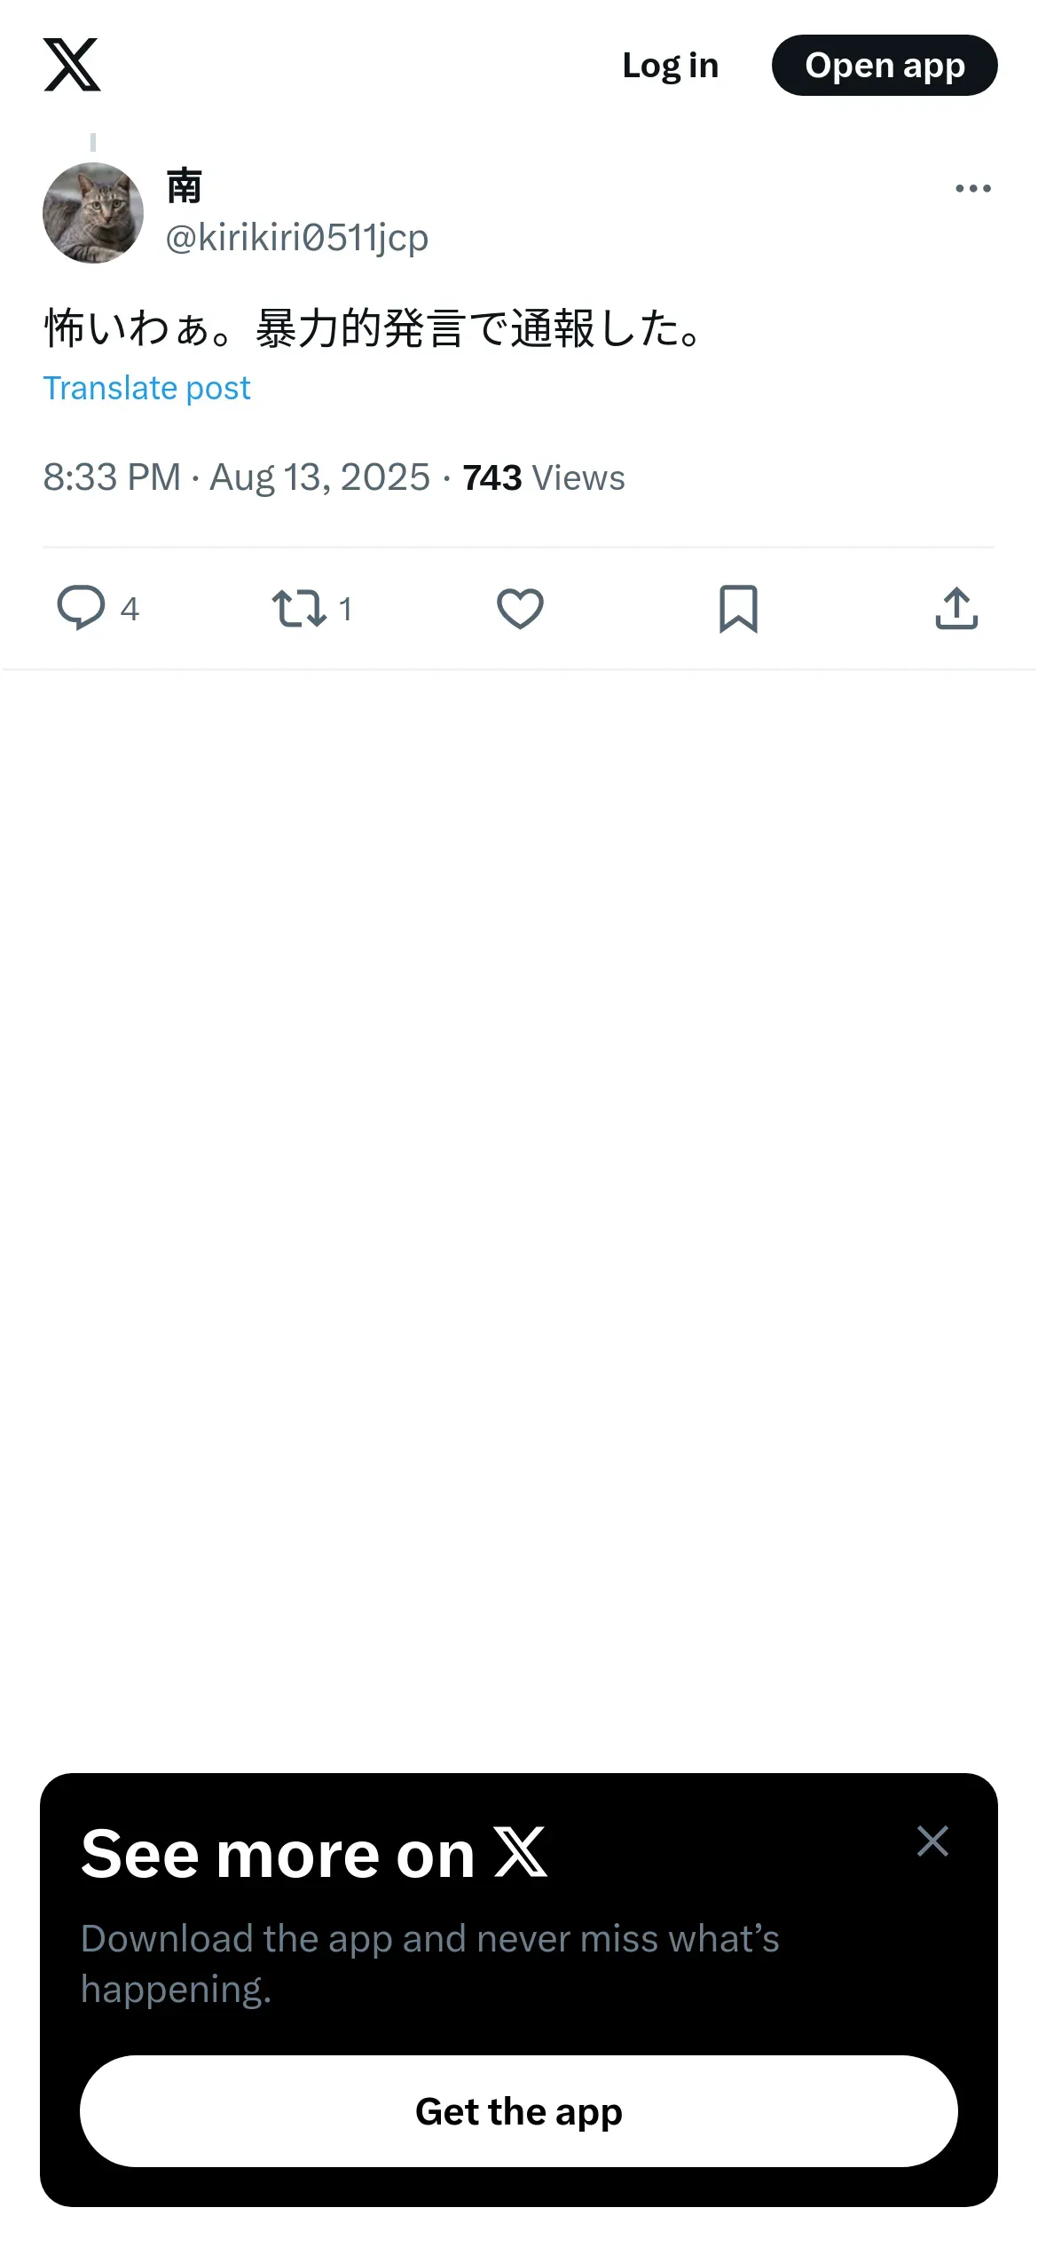Click the repost count number 1
This screenshot has height=2247, width=1038.
pos(345,610)
